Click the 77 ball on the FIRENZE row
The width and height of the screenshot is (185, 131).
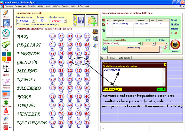pos(52,53)
